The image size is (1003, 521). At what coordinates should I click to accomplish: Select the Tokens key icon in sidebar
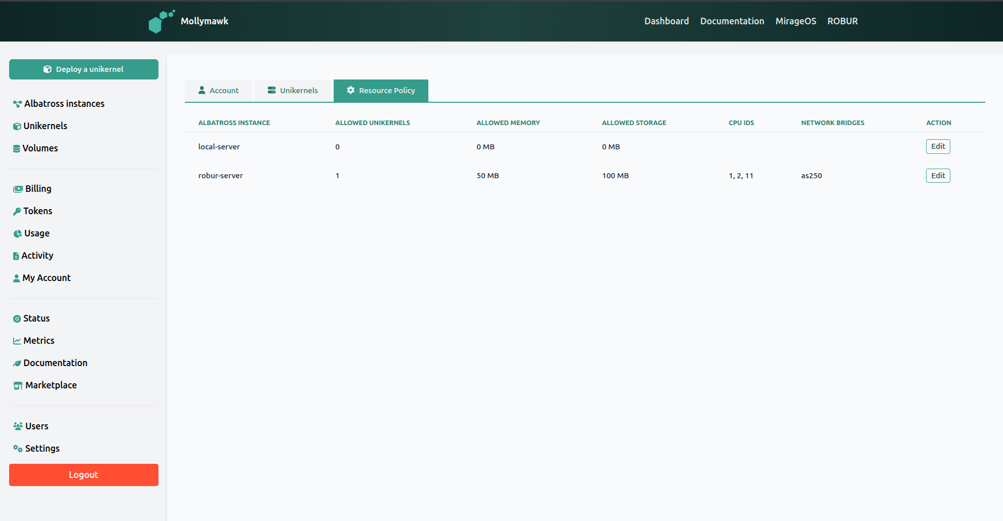tap(17, 211)
